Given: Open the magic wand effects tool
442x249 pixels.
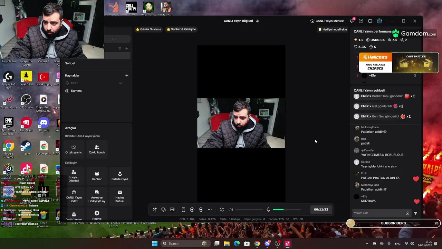Looking at the screenshot, I should (155, 210).
